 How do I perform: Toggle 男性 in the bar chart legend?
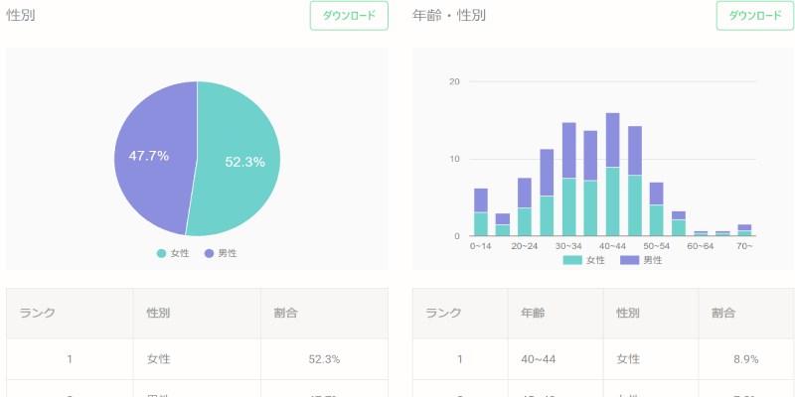pos(641,260)
